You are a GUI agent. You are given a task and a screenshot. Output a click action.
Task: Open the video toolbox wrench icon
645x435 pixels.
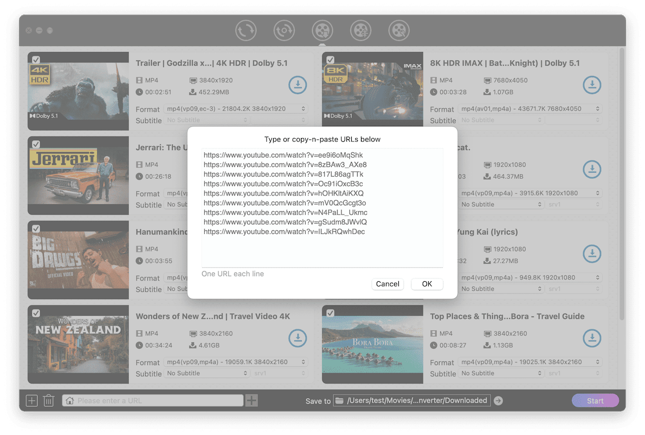399,30
